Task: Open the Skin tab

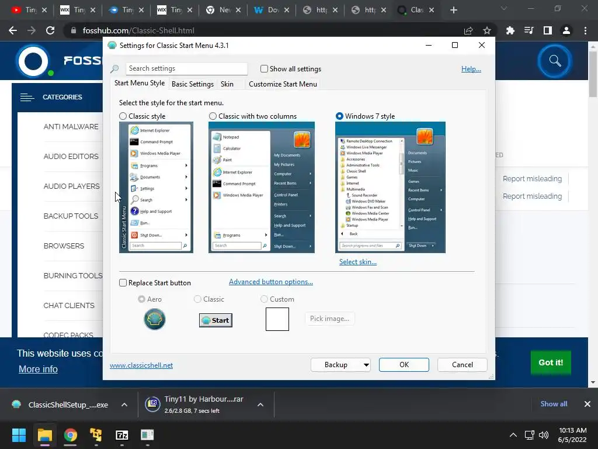Action: coord(227,84)
